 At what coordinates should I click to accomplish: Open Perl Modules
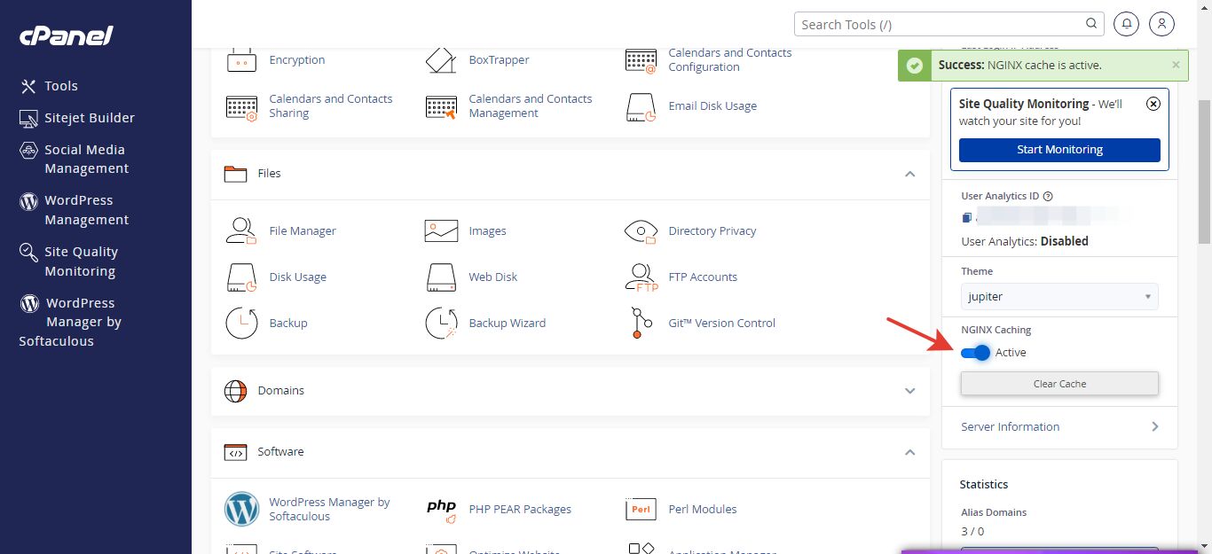click(702, 508)
